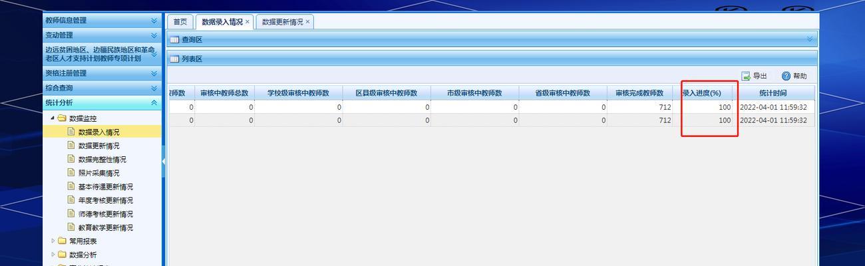Sort by 省级审核中教师数 column header
865x266 pixels.
click(563, 93)
